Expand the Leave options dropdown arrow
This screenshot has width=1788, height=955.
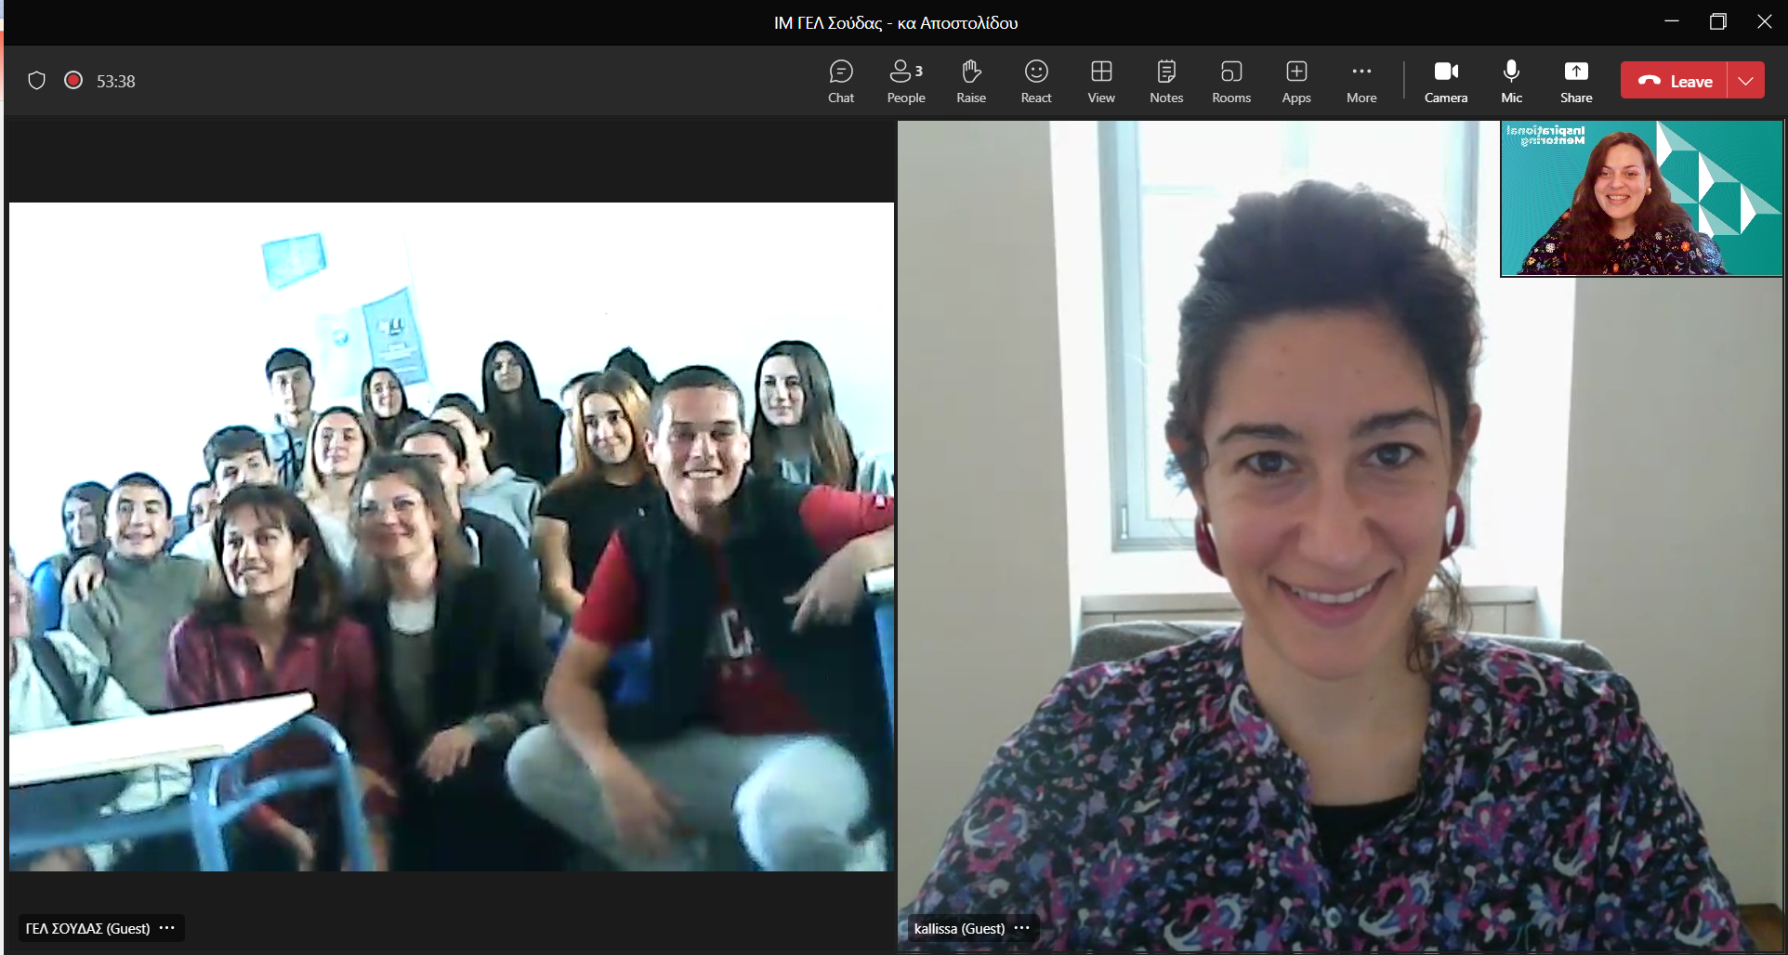[1746, 81]
